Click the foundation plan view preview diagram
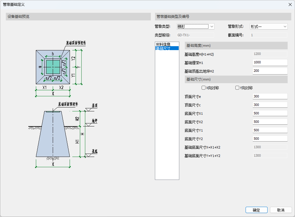This screenshot has width=295, height=217. coord(53,67)
